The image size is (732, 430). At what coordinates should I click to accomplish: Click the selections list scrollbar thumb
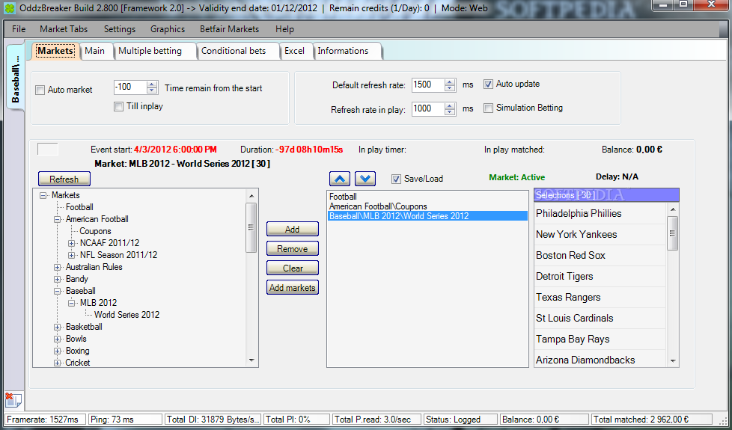(x=673, y=233)
